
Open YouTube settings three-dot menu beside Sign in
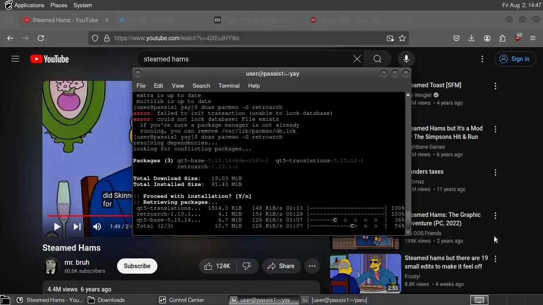point(482,59)
